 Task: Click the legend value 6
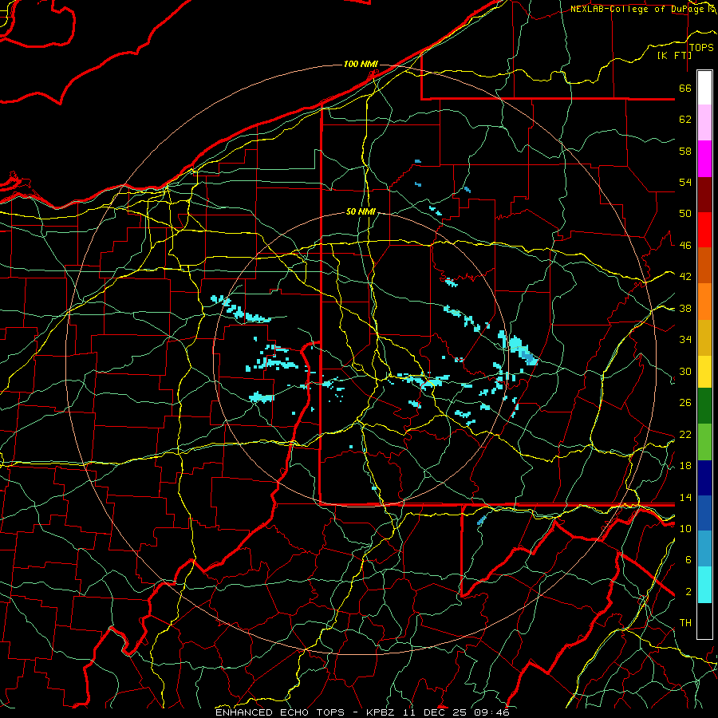(x=688, y=560)
